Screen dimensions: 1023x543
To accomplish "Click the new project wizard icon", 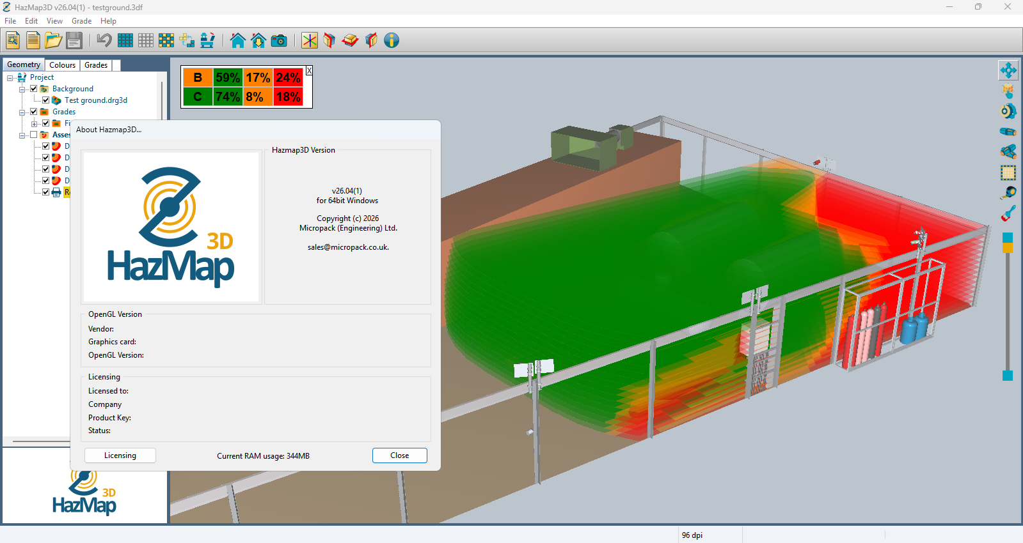I will [13, 40].
